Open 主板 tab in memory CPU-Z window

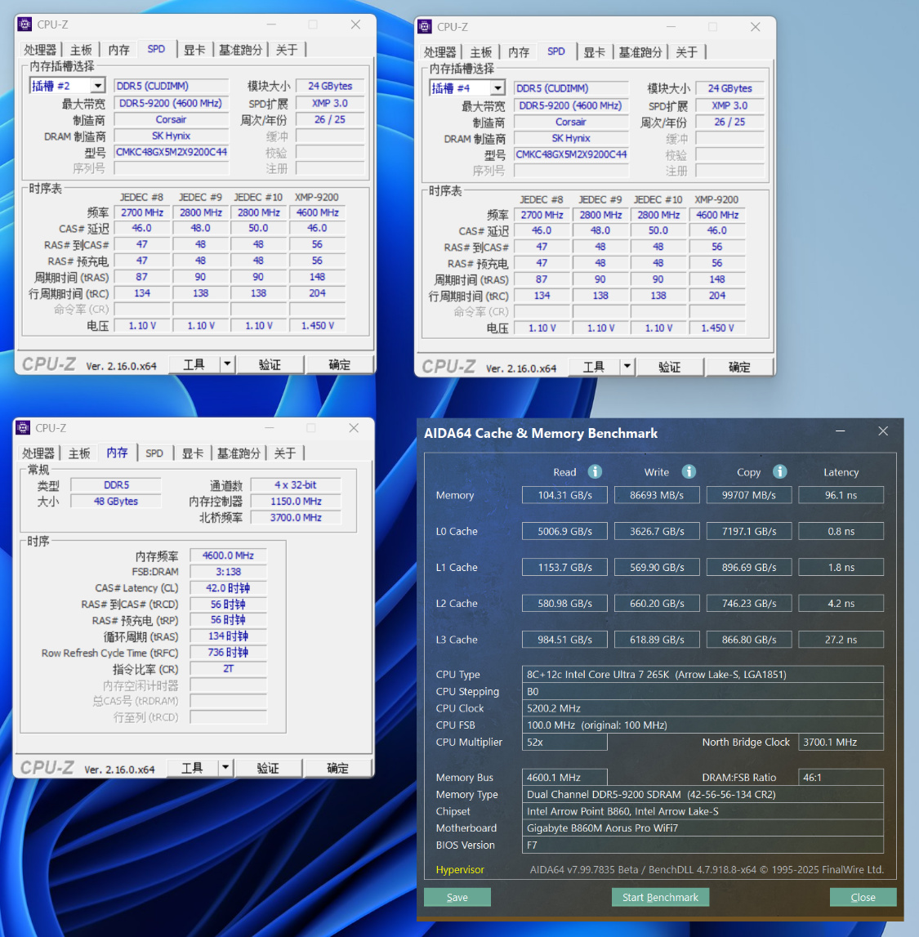point(79,453)
